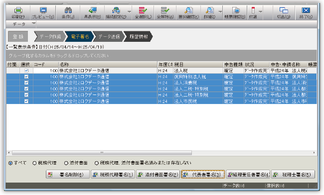Click 終了(X) exit icon
The width and height of the screenshot is (324, 195).
[306, 10]
